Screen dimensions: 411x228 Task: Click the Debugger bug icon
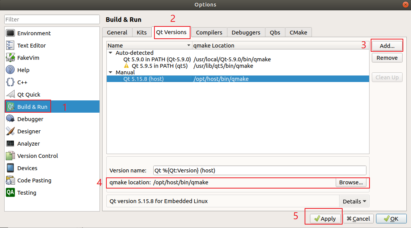tap(10, 119)
